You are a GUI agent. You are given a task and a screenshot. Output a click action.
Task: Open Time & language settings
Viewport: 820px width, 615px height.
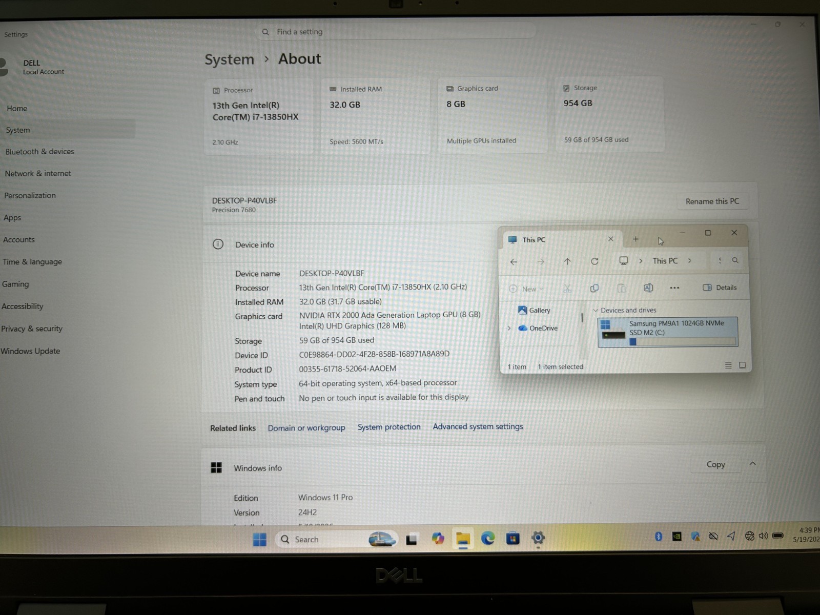[x=32, y=262]
